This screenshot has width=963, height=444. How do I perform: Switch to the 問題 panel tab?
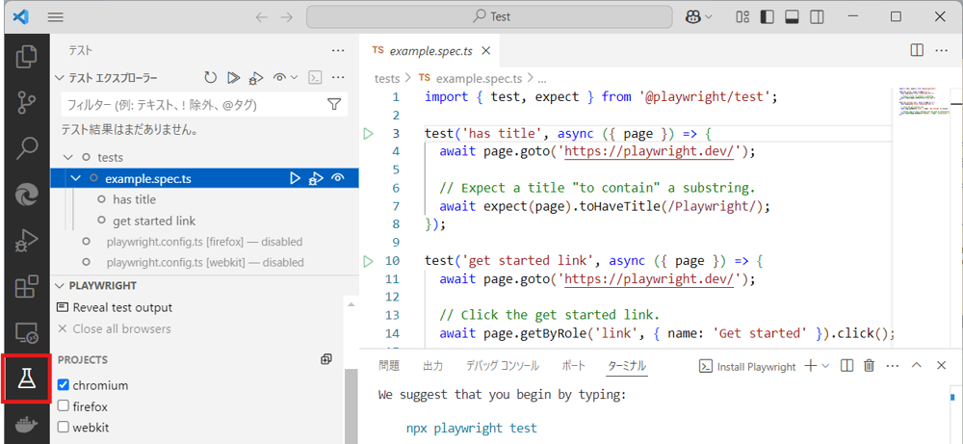click(389, 366)
